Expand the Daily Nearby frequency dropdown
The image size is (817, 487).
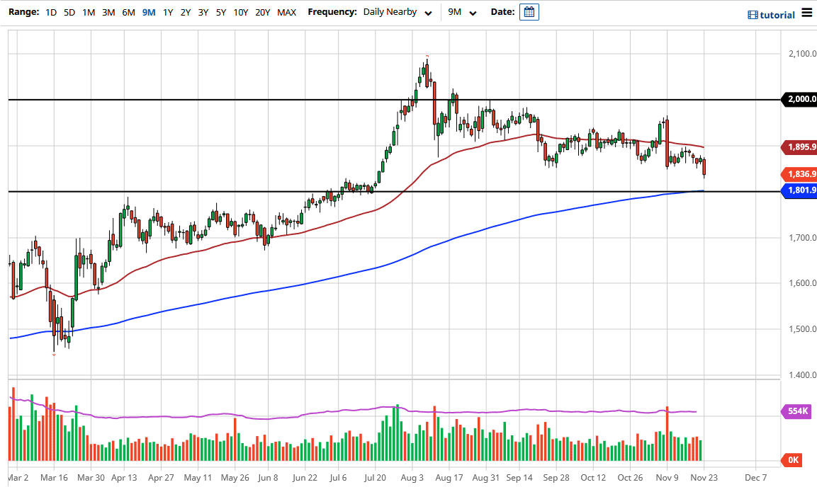click(x=397, y=12)
